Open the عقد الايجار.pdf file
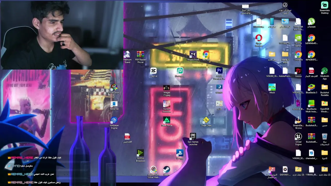Screen dimensions: 331x186 coord(311,72)
